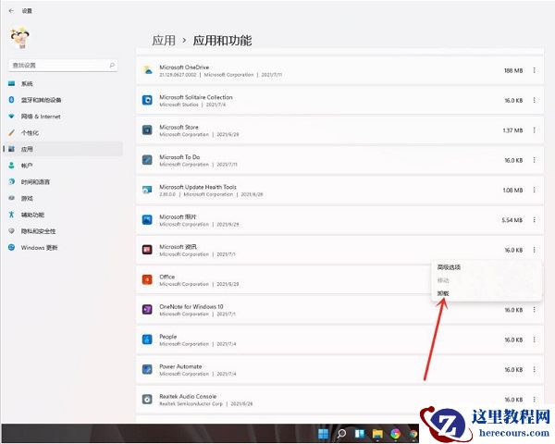Click the 1.37 MB size value
Viewport: 555px width, 444px height.
tap(512, 130)
